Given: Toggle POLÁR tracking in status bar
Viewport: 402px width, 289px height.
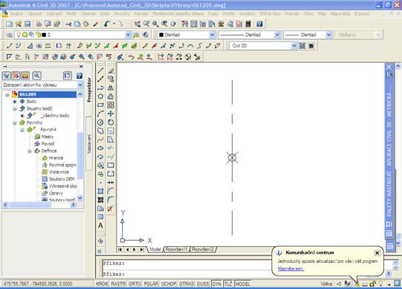Looking at the screenshot, I should [x=151, y=284].
